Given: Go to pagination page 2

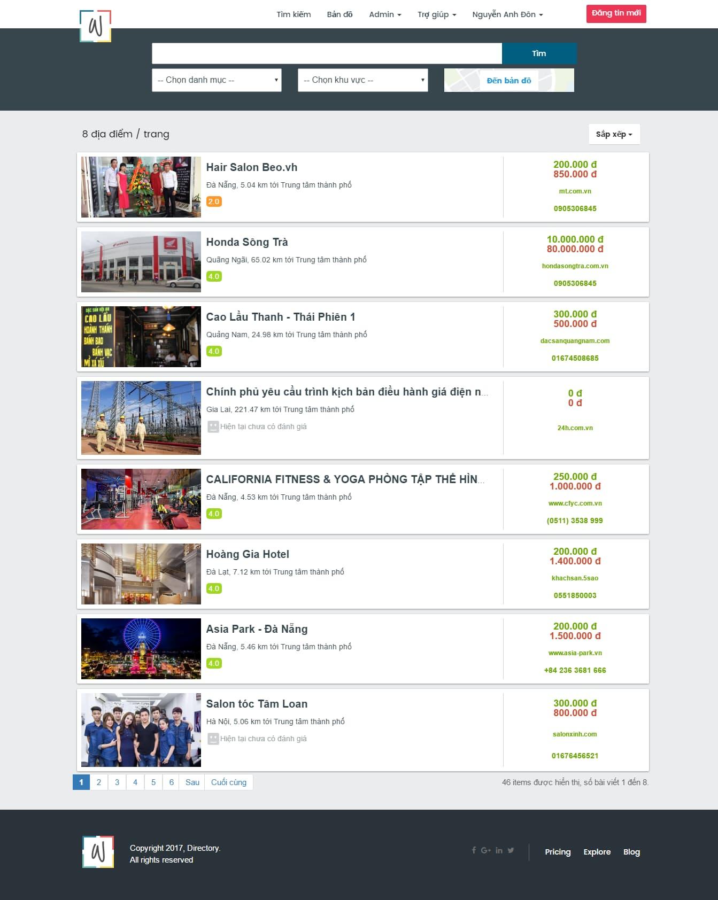Looking at the screenshot, I should (x=99, y=782).
